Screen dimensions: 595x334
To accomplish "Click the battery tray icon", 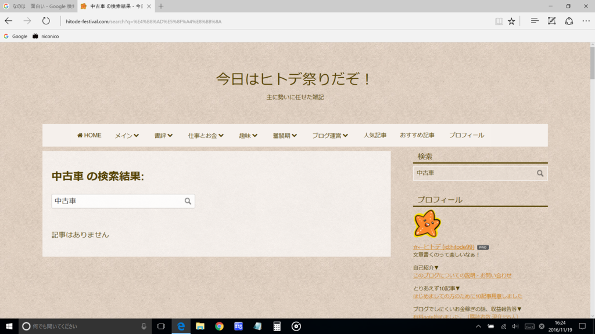I will 490,326.
